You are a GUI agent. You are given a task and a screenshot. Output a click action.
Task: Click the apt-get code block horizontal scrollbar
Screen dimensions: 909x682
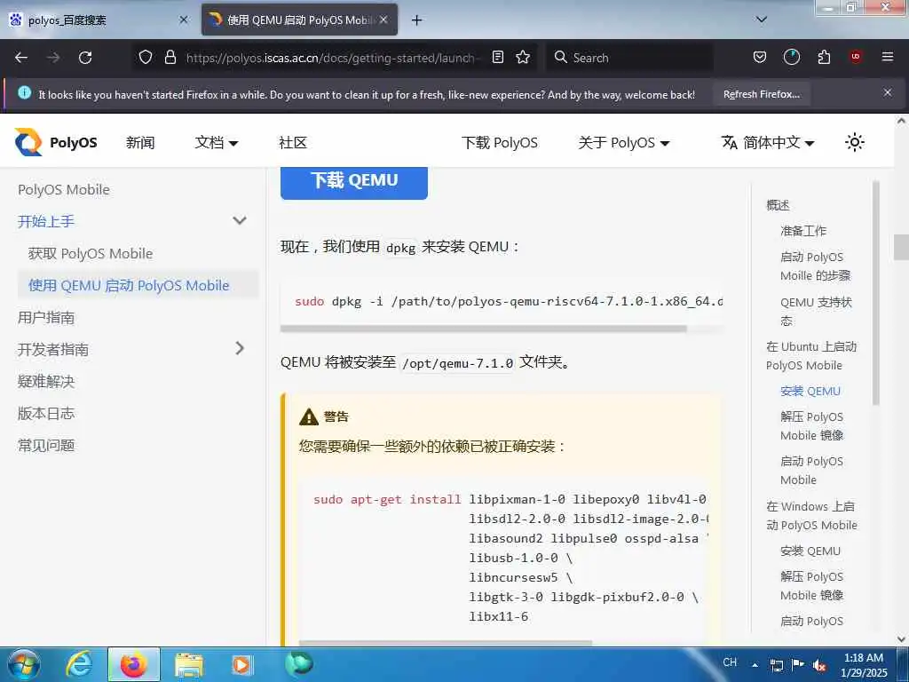[x=446, y=643]
